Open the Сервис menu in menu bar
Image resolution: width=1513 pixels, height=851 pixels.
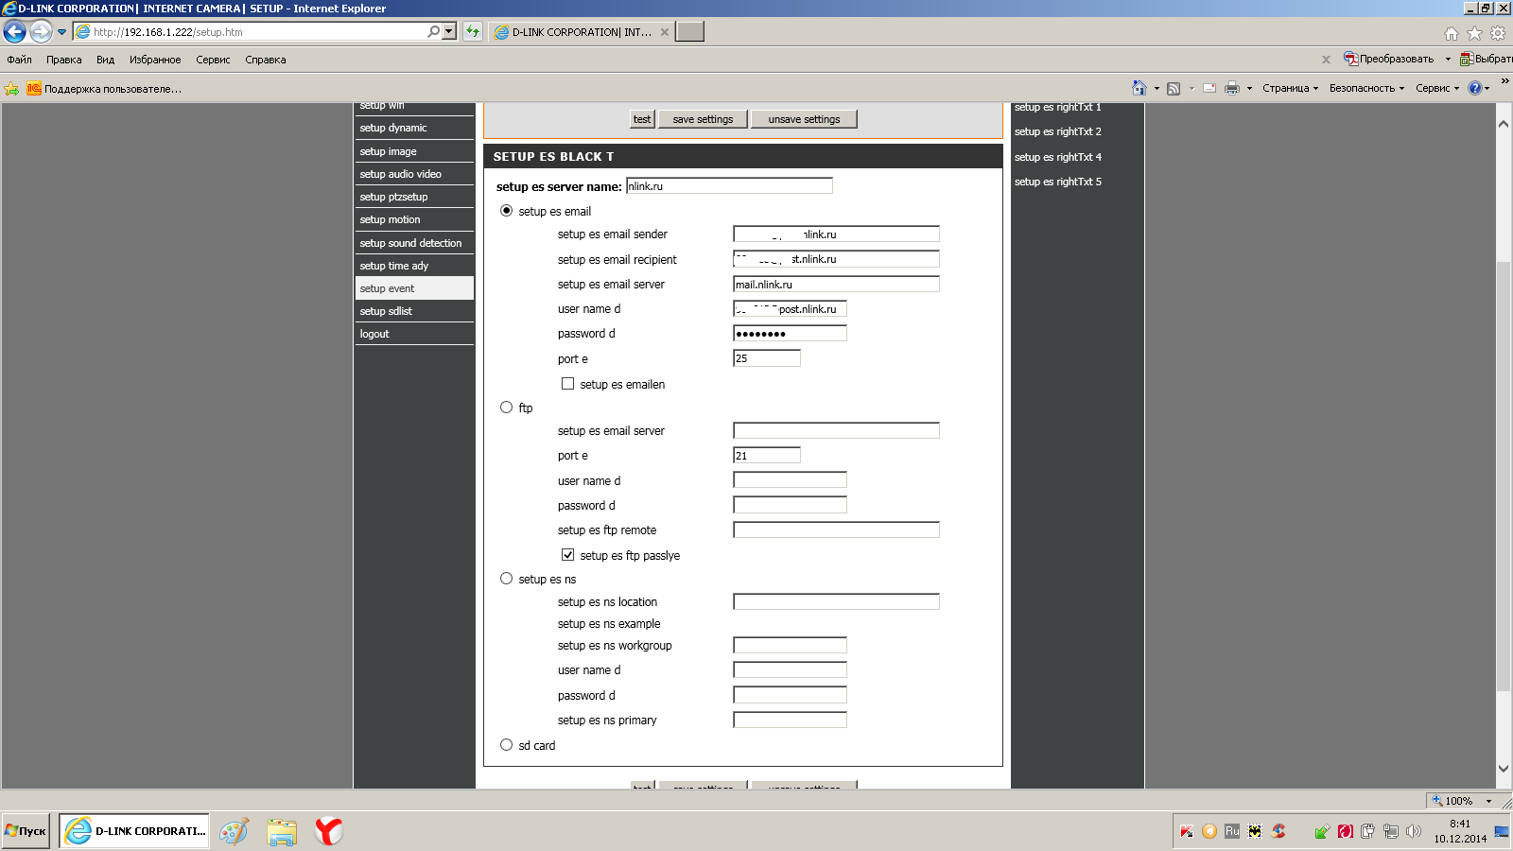pyautogui.click(x=213, y=60)
